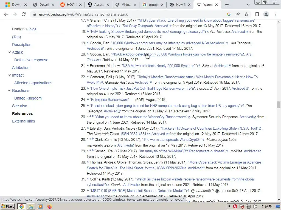The width and height of the screenshot is (281, 210).
Task: Click the show desktop button in the taskbar corner
Action: click(x=278, y=207)
